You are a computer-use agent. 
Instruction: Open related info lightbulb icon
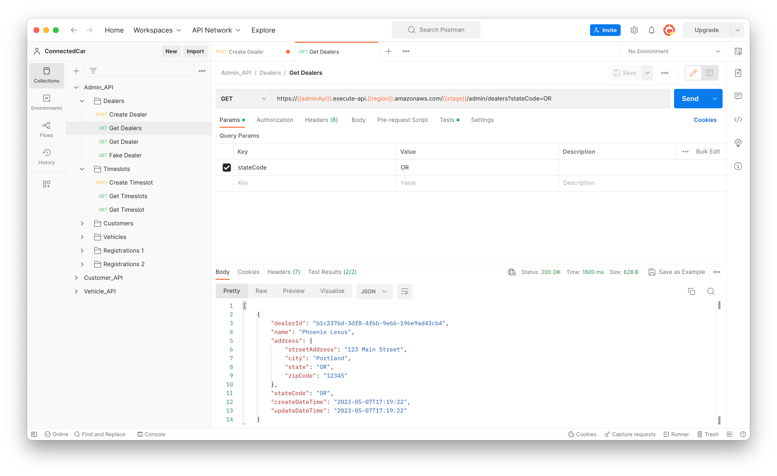coord(738,143)
